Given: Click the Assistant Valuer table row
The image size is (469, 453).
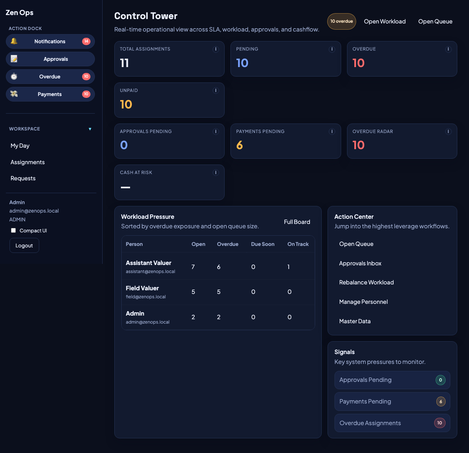Looking at the screenshot, I should click(x=218, y=266).
